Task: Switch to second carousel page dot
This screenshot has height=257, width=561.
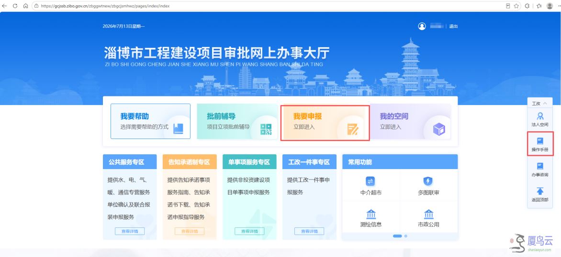Action: 406,236
